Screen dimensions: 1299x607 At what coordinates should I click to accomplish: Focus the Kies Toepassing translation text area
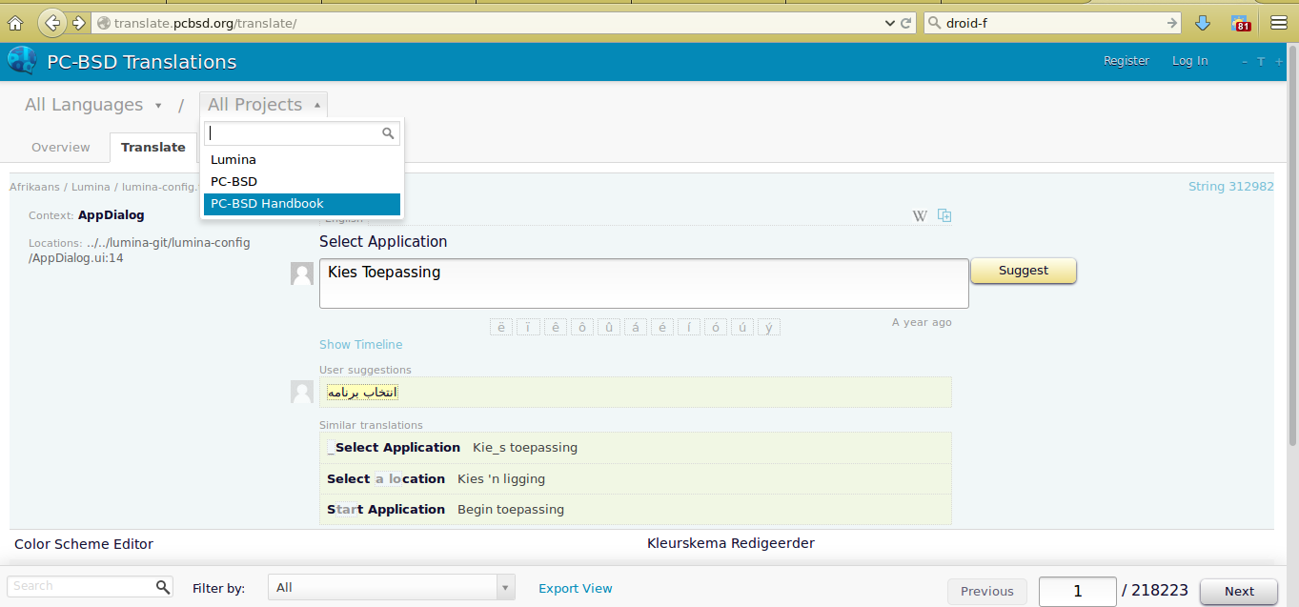(644, 283)
